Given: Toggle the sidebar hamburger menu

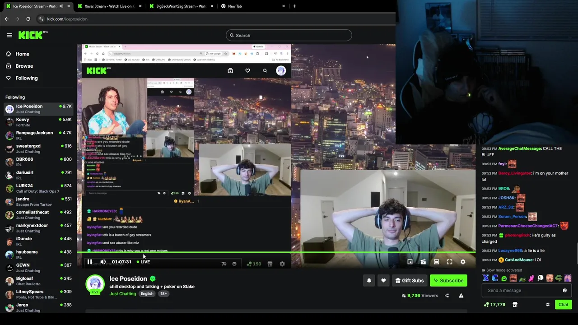Looking at the screenshot, I should (x=9, y=35).
